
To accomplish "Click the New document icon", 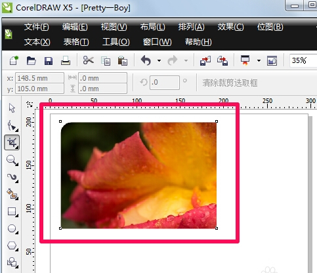I will pyautogui.click(x=14, y=60).
